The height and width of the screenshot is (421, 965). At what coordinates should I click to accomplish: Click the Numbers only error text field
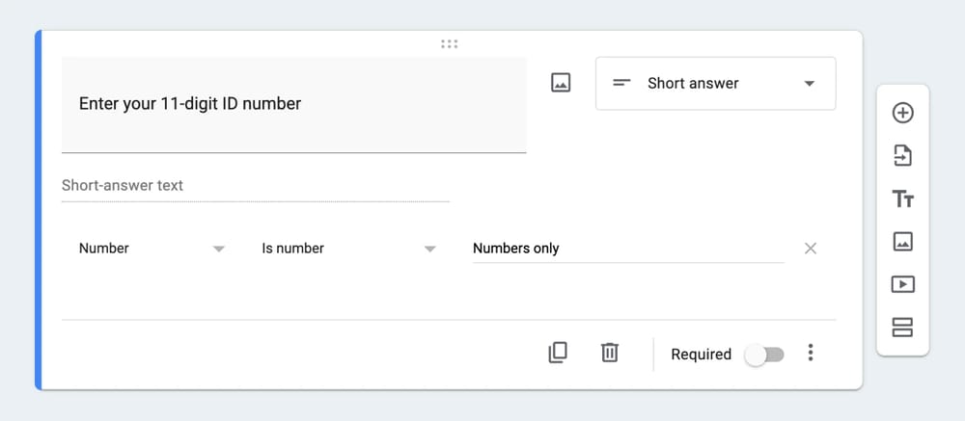[627, 249]
